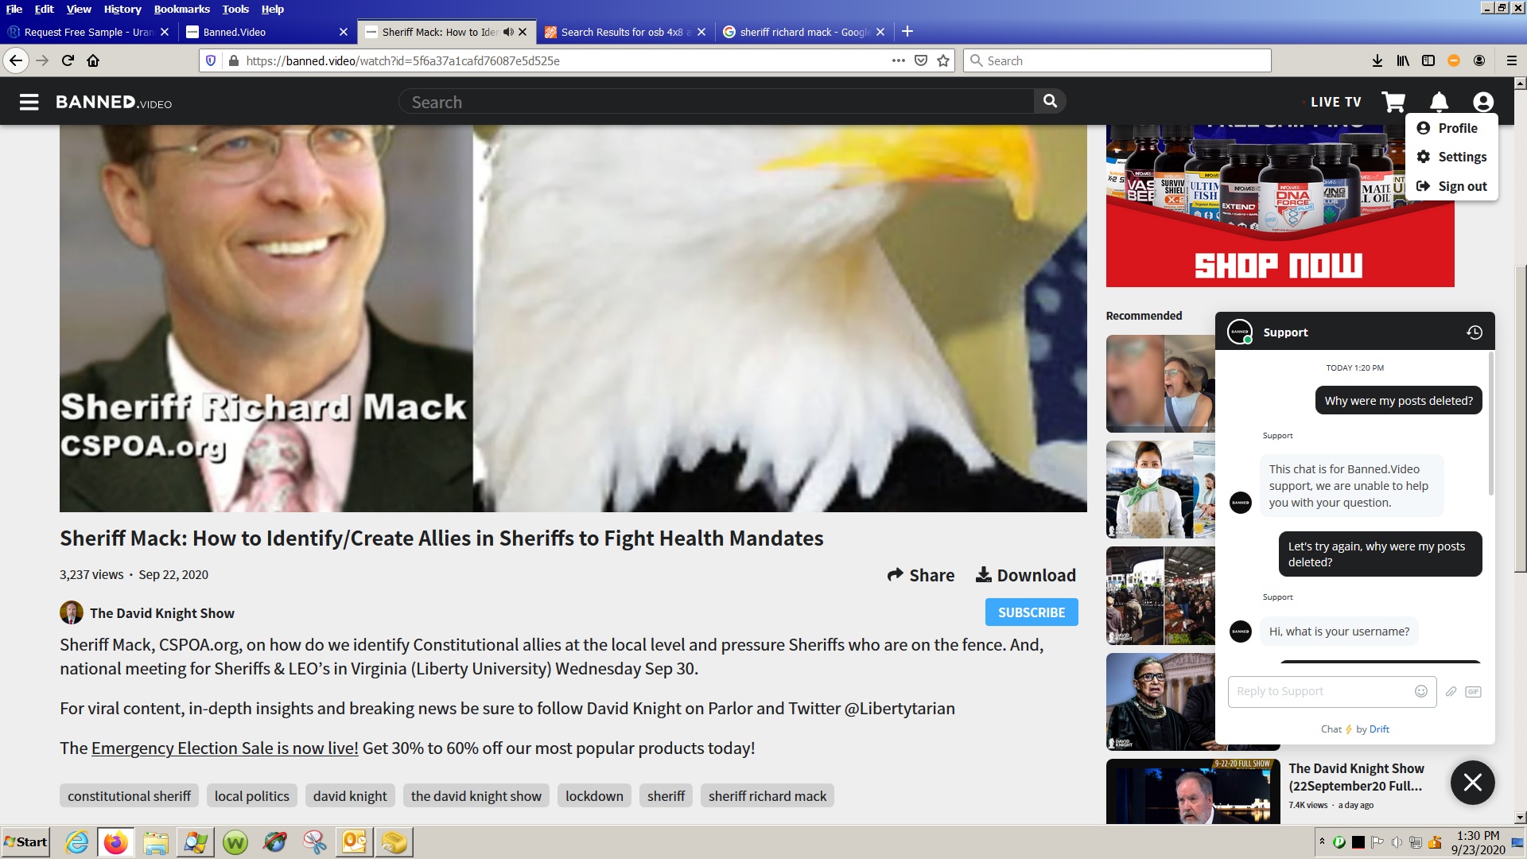This screenshot has width=1527, height=859.
Task: Click the local politics tag
Action: coord(251,796)
